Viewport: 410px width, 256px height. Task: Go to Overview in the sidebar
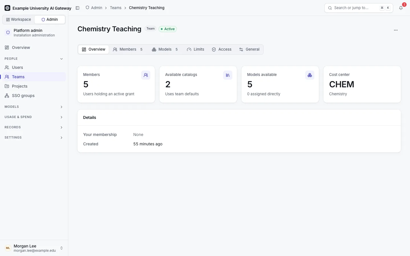(x=34, y=48)
